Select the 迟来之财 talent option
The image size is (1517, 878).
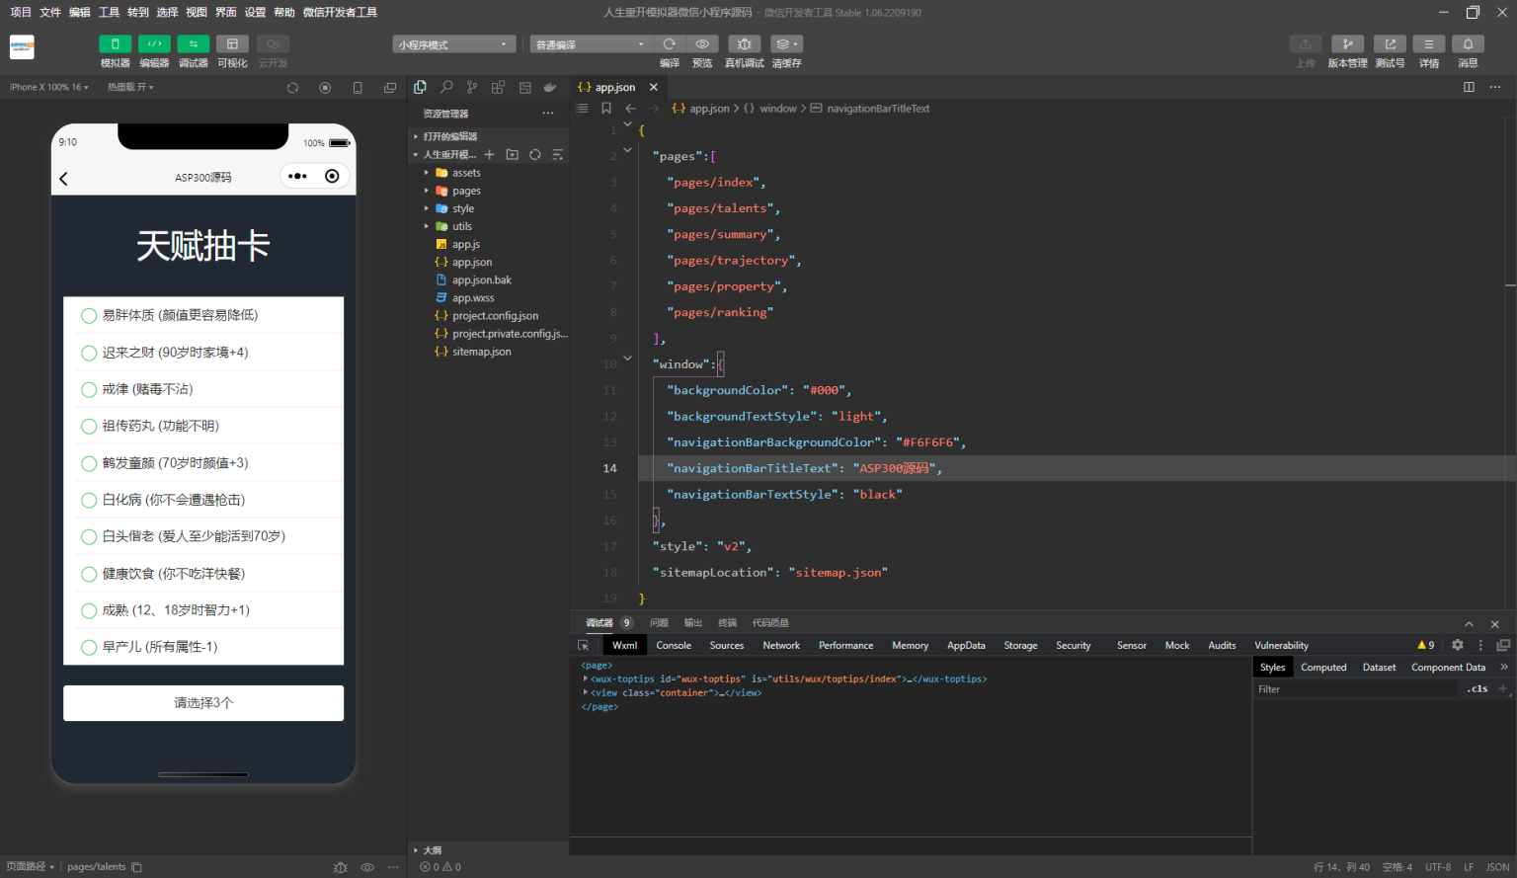click(x=89, y=353)
